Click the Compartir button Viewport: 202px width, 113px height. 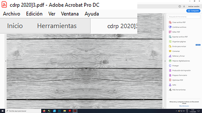(x=193, y=11)
